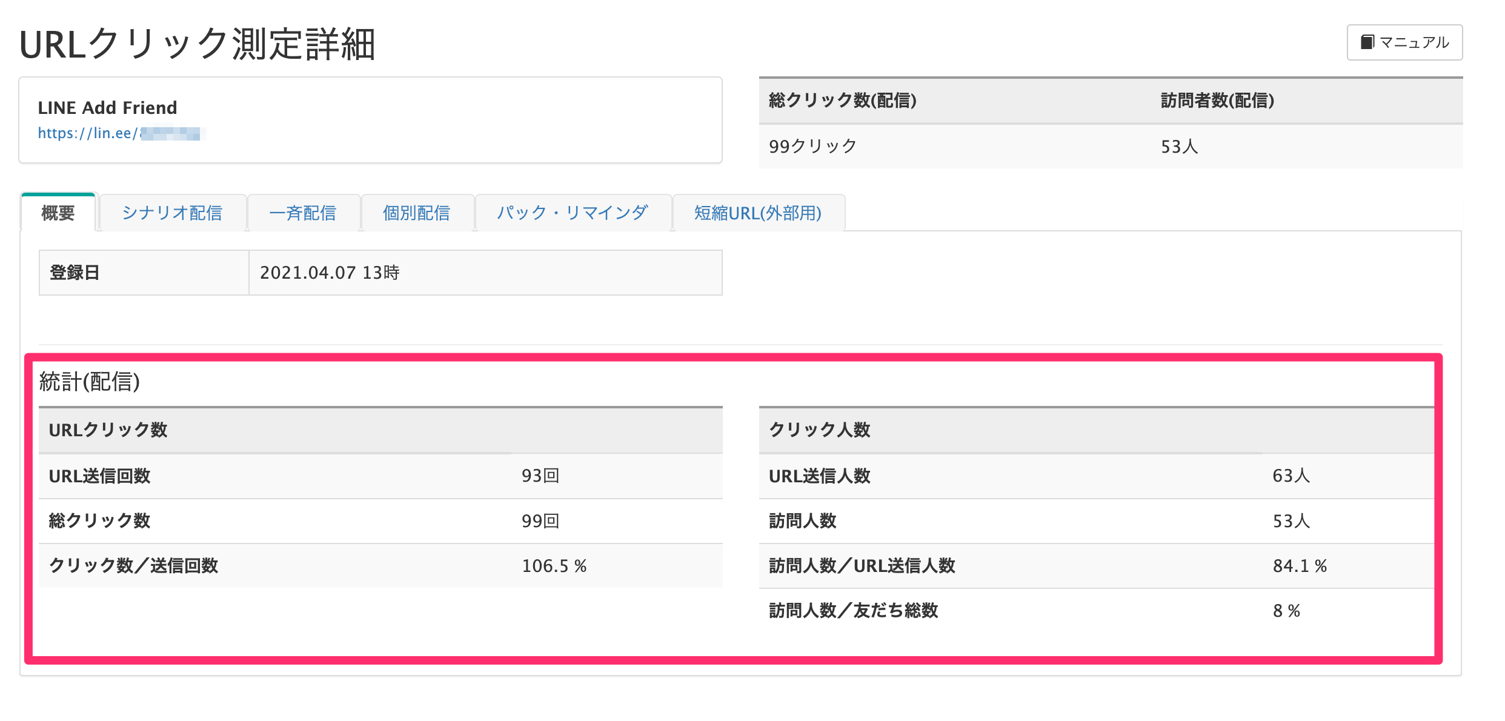Select the 概要 tab
This screenshot has height=721, width=1505.
pos(58,213)
